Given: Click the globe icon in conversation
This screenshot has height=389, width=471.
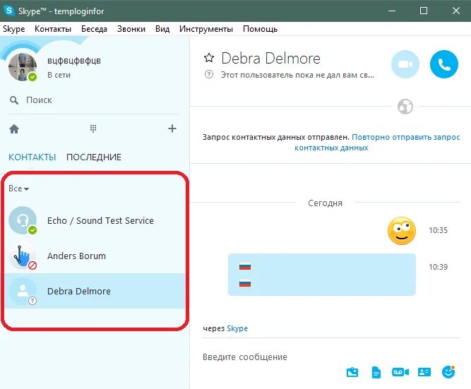Looking at the screenshot, I should click(x=405, y=107).
